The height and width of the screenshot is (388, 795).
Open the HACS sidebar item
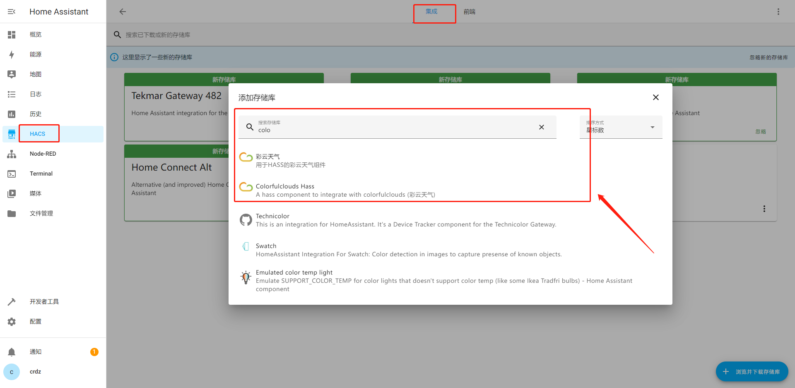click(37, 134)
